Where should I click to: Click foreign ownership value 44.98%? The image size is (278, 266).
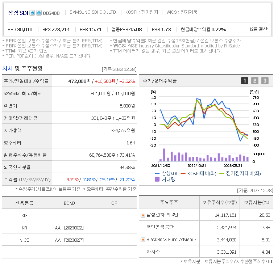128,167
